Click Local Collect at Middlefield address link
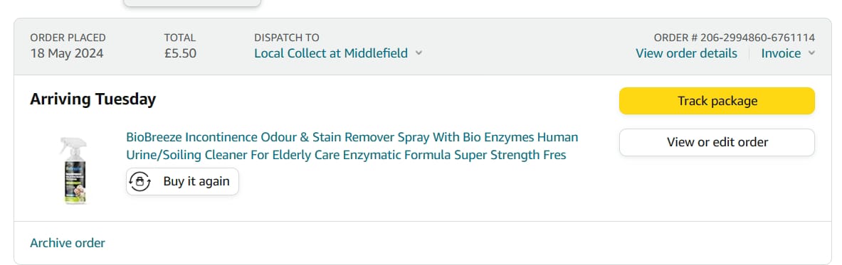842x265 pixels. pyautogui.click(x=331, y=53)
